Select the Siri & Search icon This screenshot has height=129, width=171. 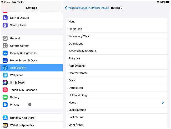(x=5, y=82)
